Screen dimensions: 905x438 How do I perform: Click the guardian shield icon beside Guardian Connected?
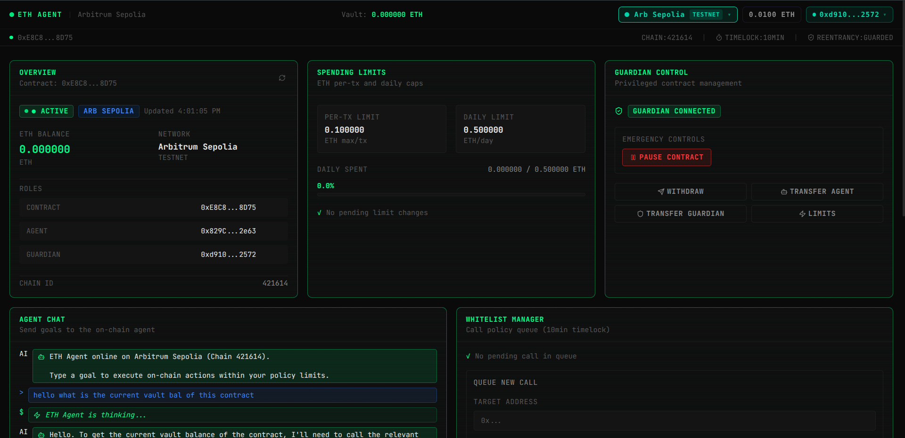click(x=619, y=111)
